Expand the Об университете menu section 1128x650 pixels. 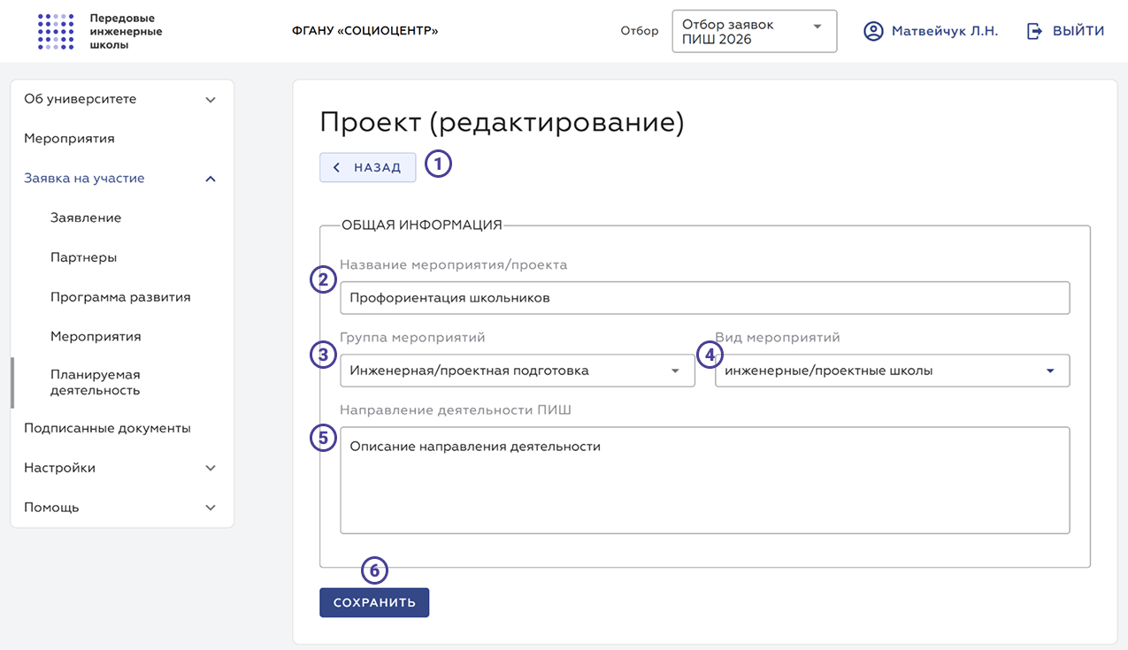point(121,99)
